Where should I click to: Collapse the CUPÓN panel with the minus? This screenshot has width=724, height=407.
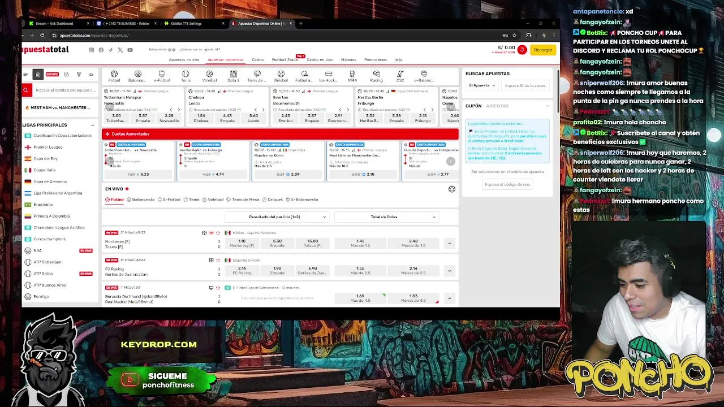tap(547, 106)
